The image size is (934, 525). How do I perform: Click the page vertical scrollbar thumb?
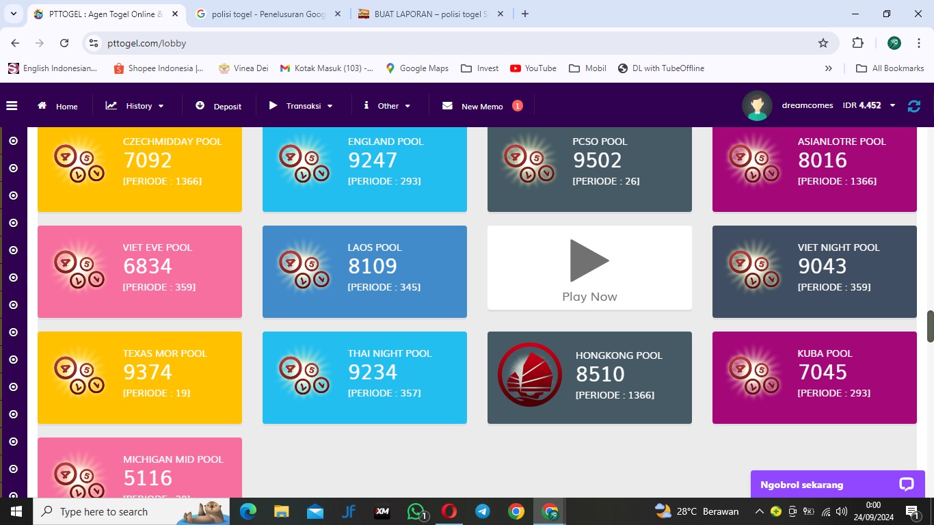click(930, 326)
